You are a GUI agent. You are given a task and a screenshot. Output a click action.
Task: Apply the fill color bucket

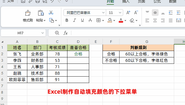click(x=110, y=20)
